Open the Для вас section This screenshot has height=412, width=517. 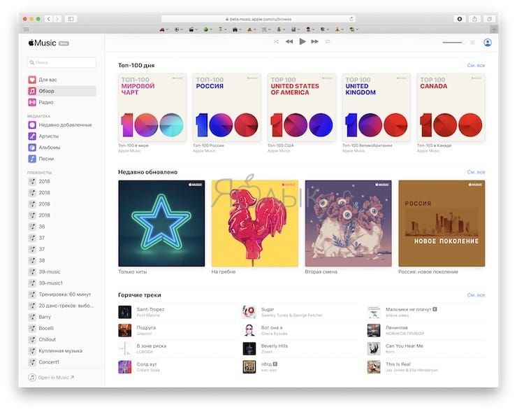point(61,80)
